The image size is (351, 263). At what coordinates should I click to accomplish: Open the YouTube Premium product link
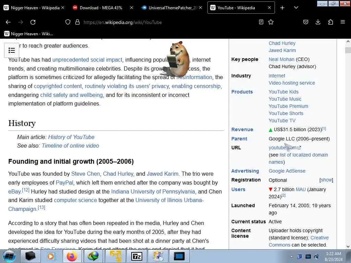288,106
